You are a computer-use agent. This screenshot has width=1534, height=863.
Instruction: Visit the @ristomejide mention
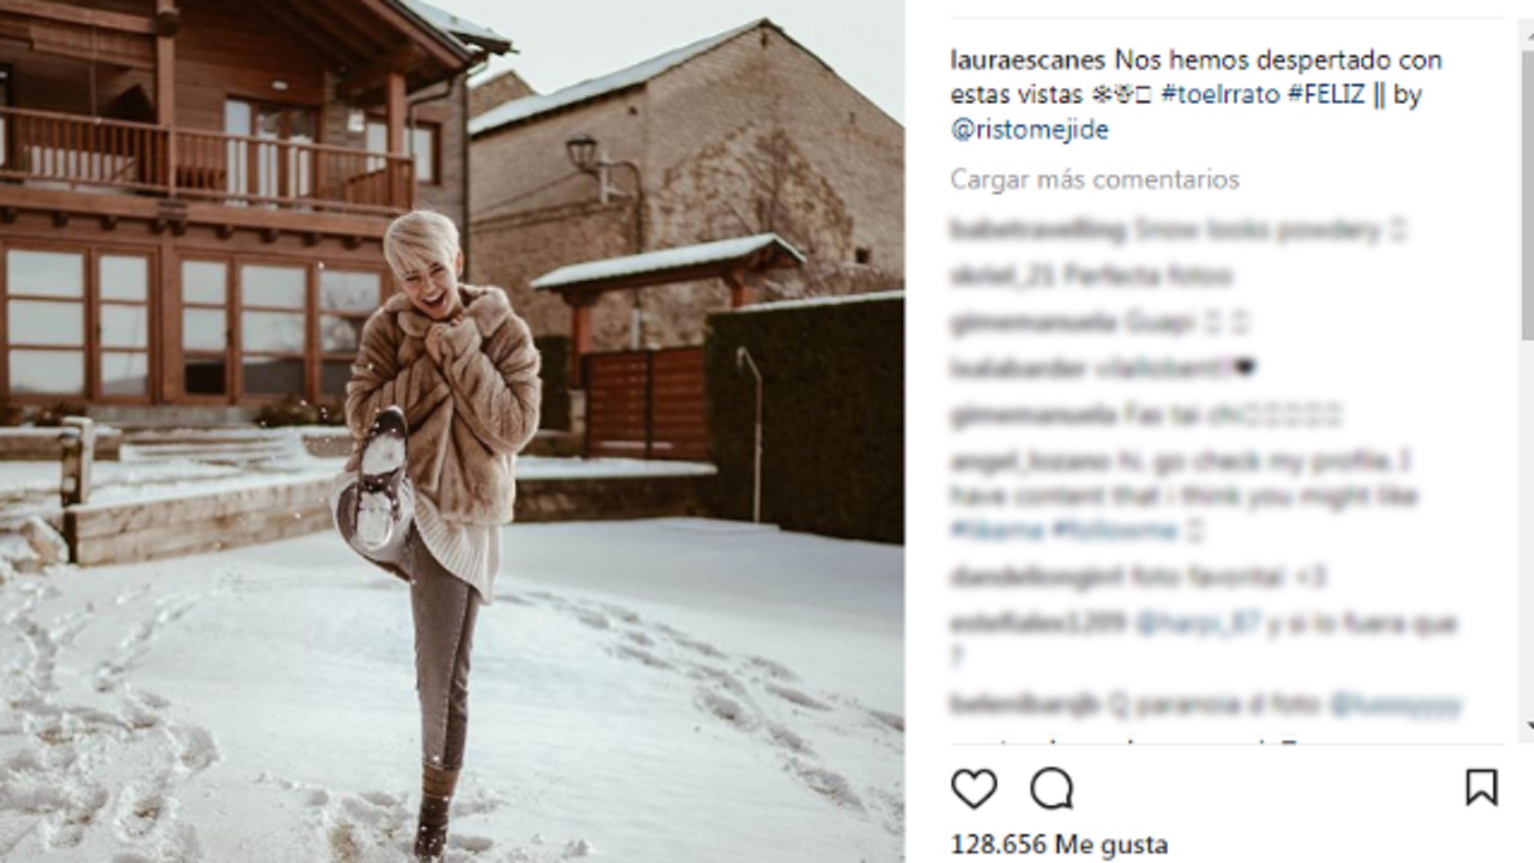click(1029, 129)
